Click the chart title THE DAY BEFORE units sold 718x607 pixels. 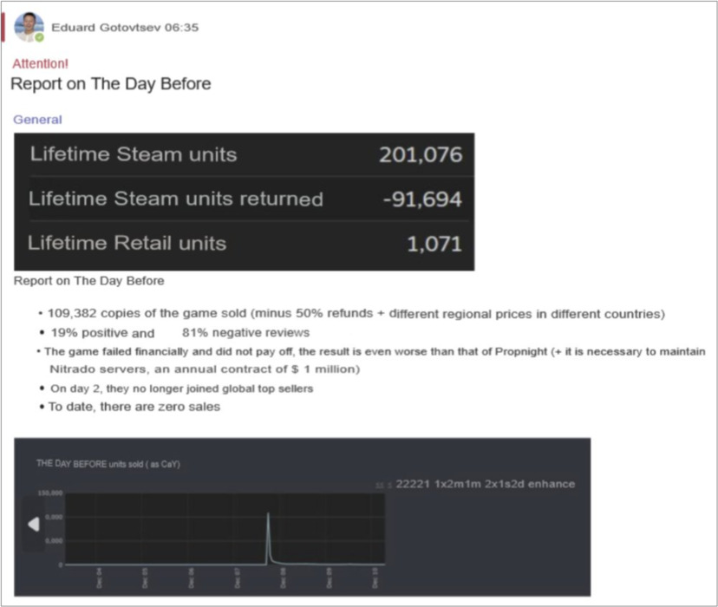(x=108, y=464)
